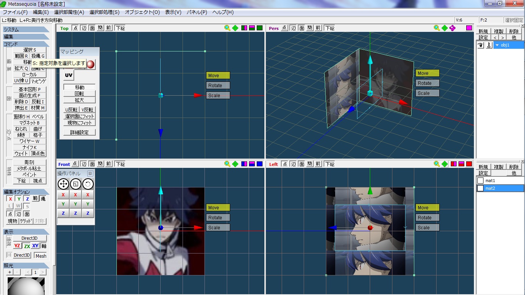Collapse the 編集オプション section
Screen dimensions: 525x295
click(x=26, y=192)
